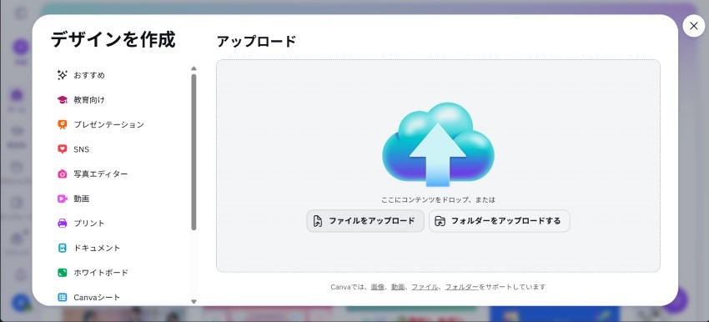This screenshot has height=322, width=709.
Task: Click the 写真エディター camera icon
Action: click(63, 174)
